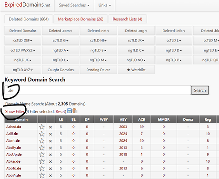Star the AboTo.de domain row

click(42, 168)
